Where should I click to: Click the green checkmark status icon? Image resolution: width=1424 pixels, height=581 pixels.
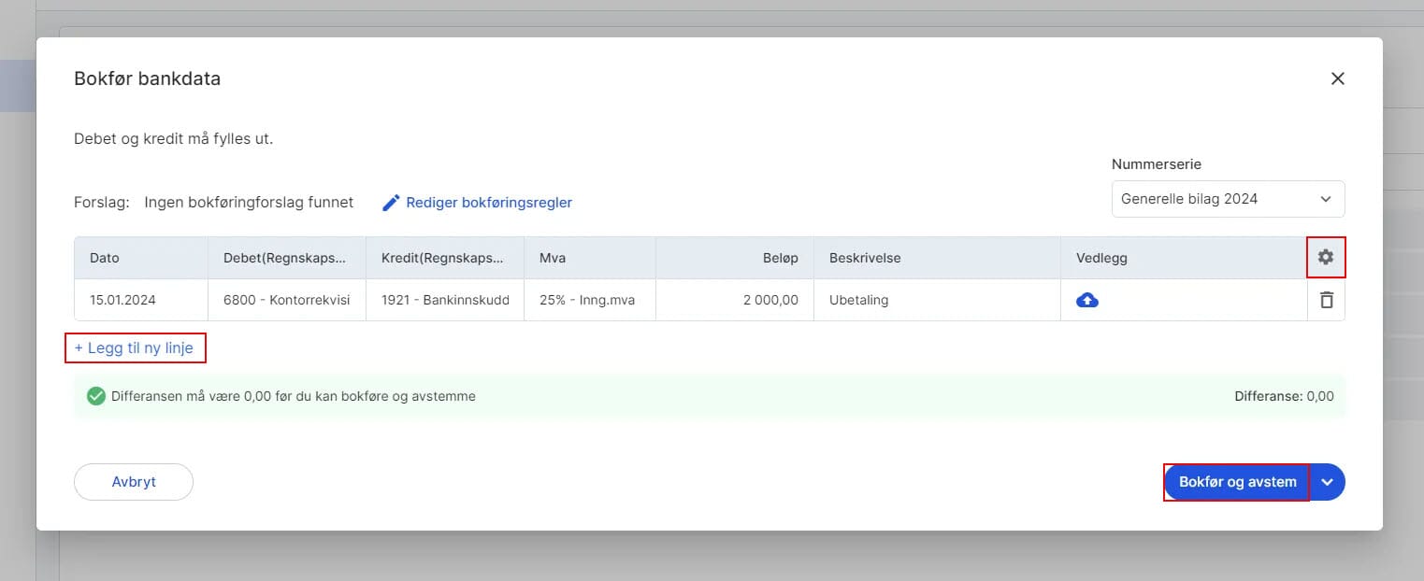[x=95, y=396]
